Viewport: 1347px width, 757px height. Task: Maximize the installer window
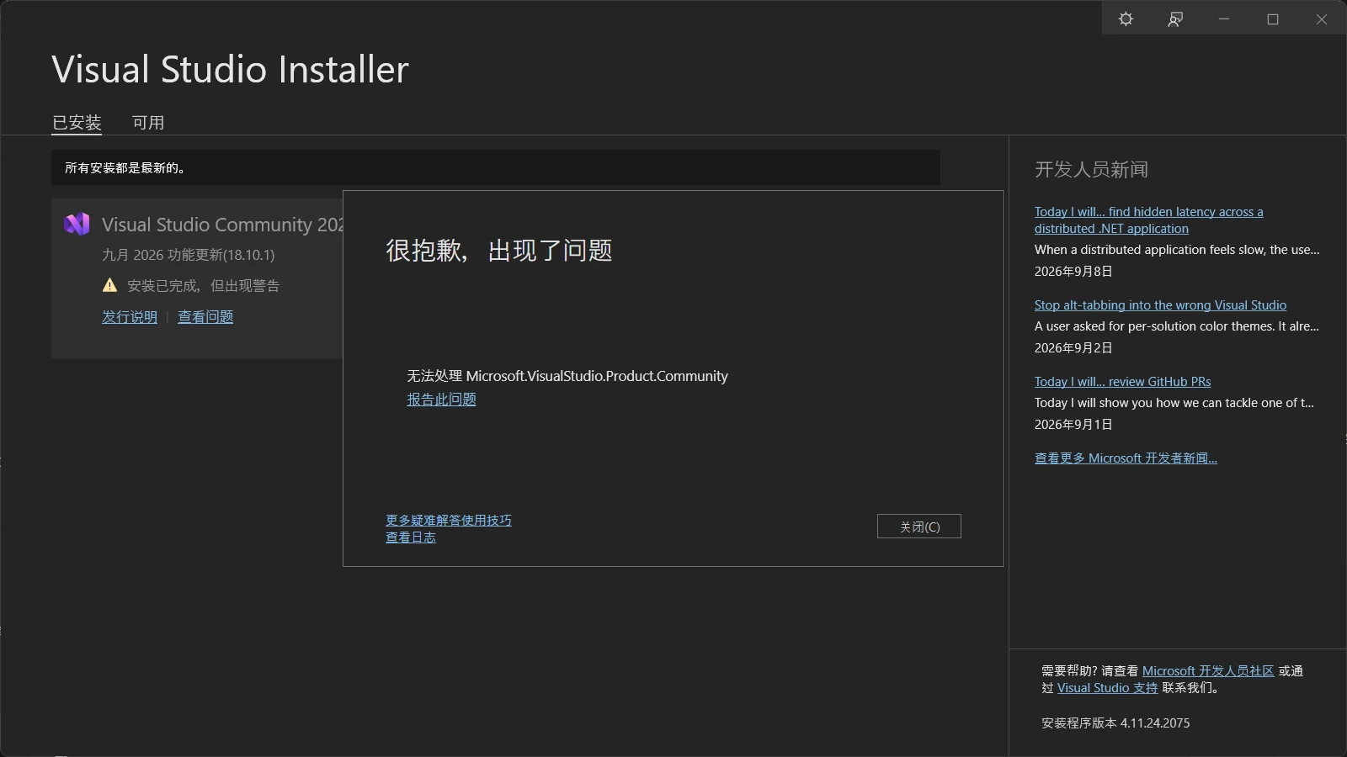tap(1273, 19)
